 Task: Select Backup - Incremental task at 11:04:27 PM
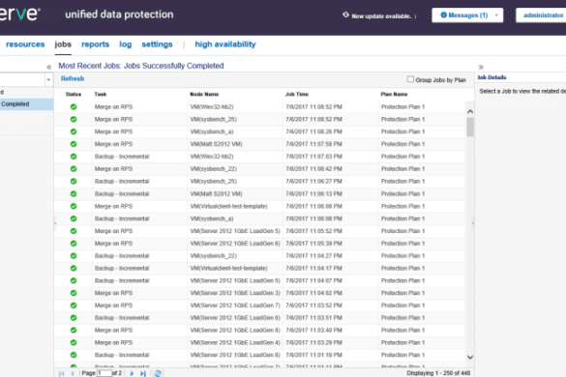(x=122, y=256)
